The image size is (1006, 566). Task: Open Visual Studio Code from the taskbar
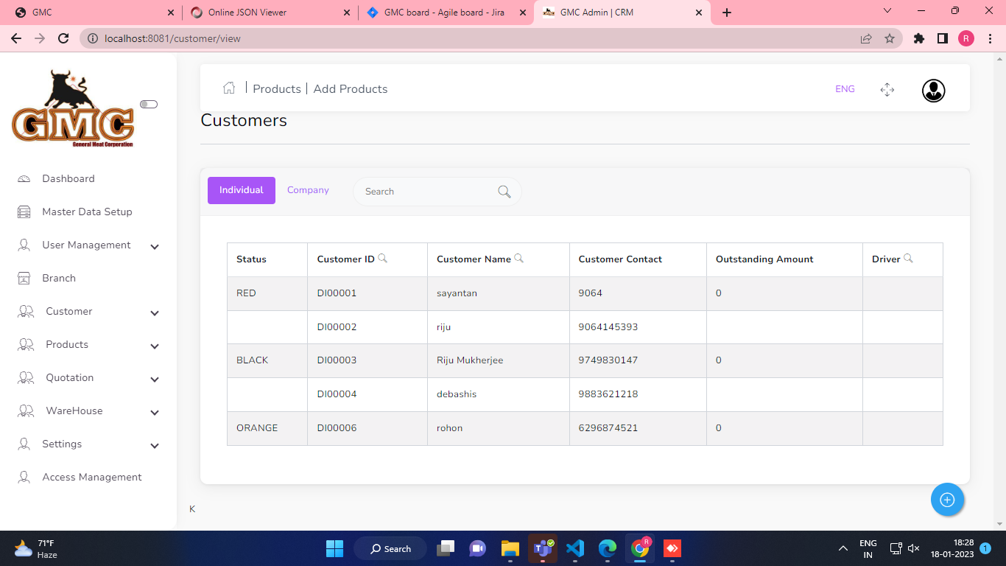tap(575, 548)
